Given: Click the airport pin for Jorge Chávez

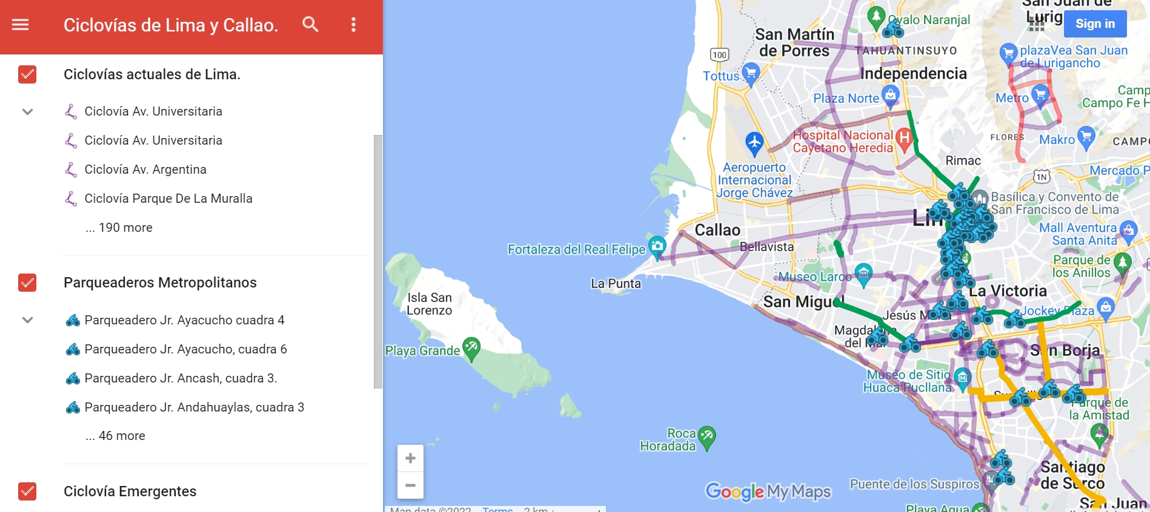Looking at the screenshot, I should (x=754, y=145).
